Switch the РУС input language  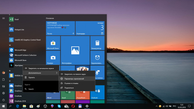175,106
